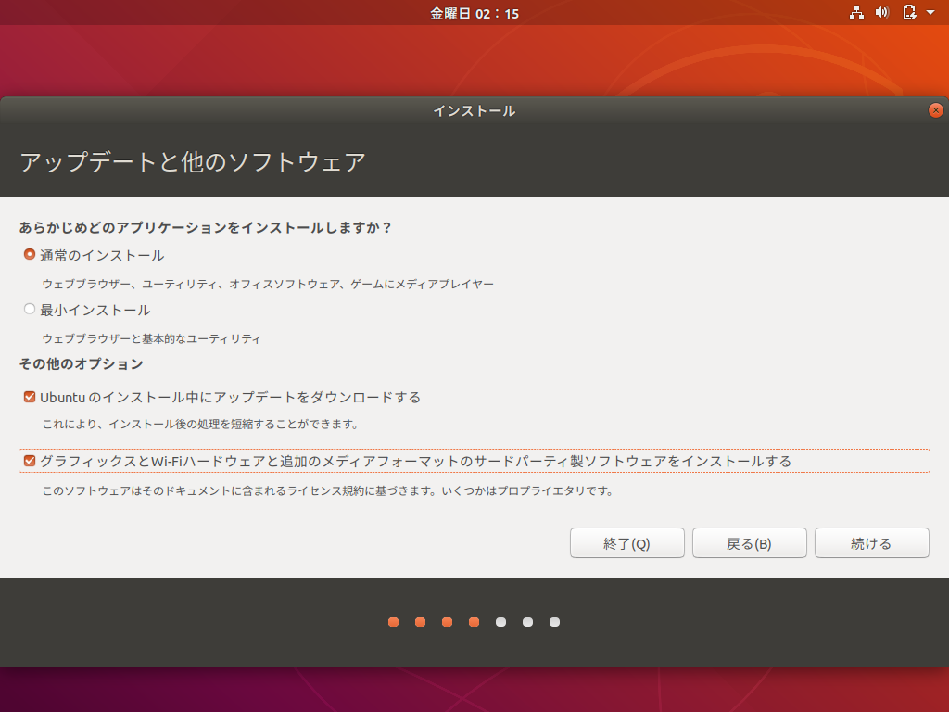
Task: Click the last gray progress dot
Action: pos(554,622)
